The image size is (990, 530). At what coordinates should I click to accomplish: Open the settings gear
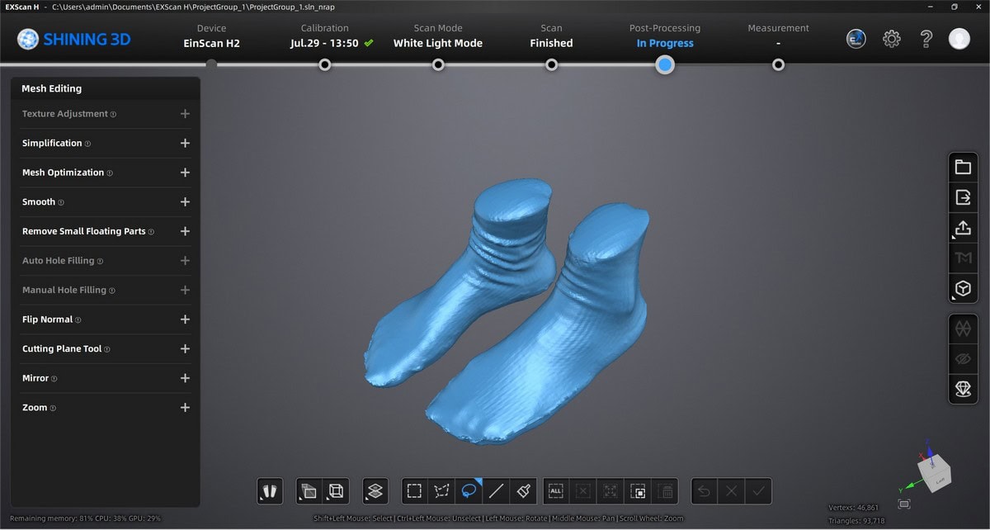click(x=892, y=39)
